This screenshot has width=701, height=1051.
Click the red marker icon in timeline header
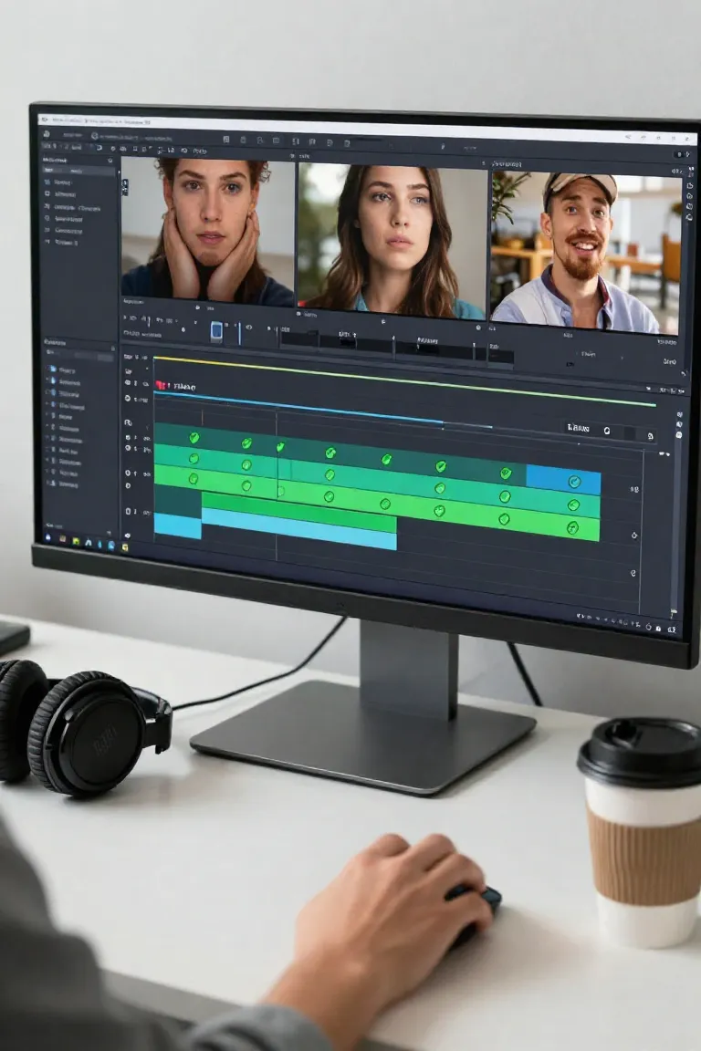click(x=161, y=385)
